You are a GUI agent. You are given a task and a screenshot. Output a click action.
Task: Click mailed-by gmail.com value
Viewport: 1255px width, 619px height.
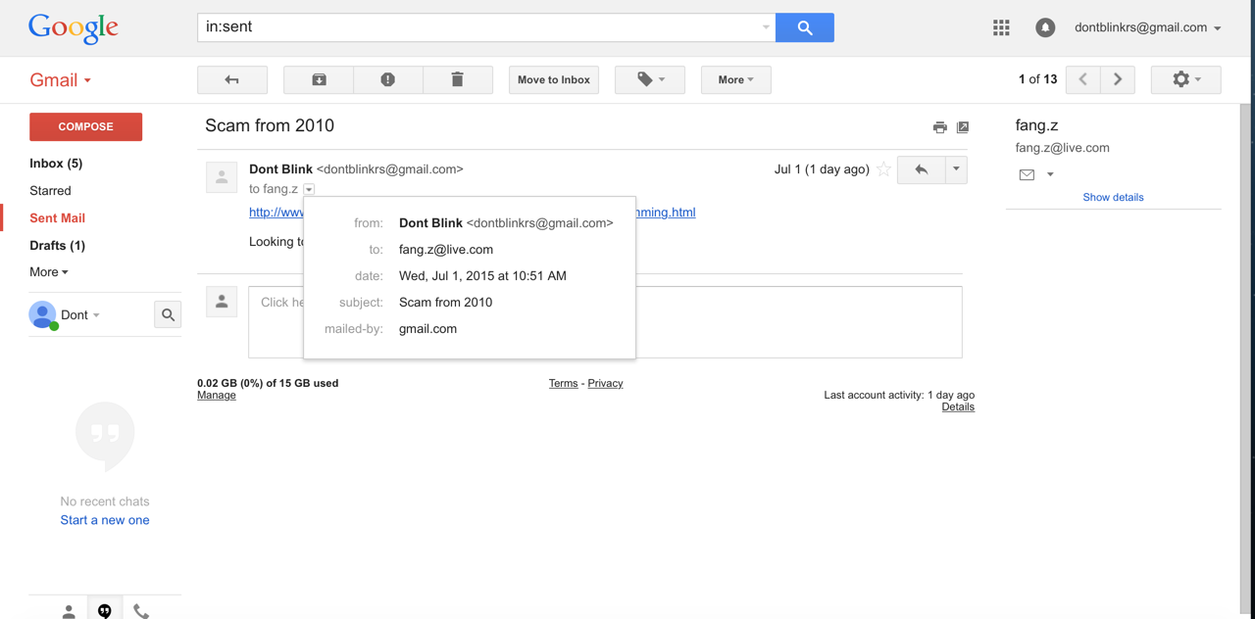[427, 329]
